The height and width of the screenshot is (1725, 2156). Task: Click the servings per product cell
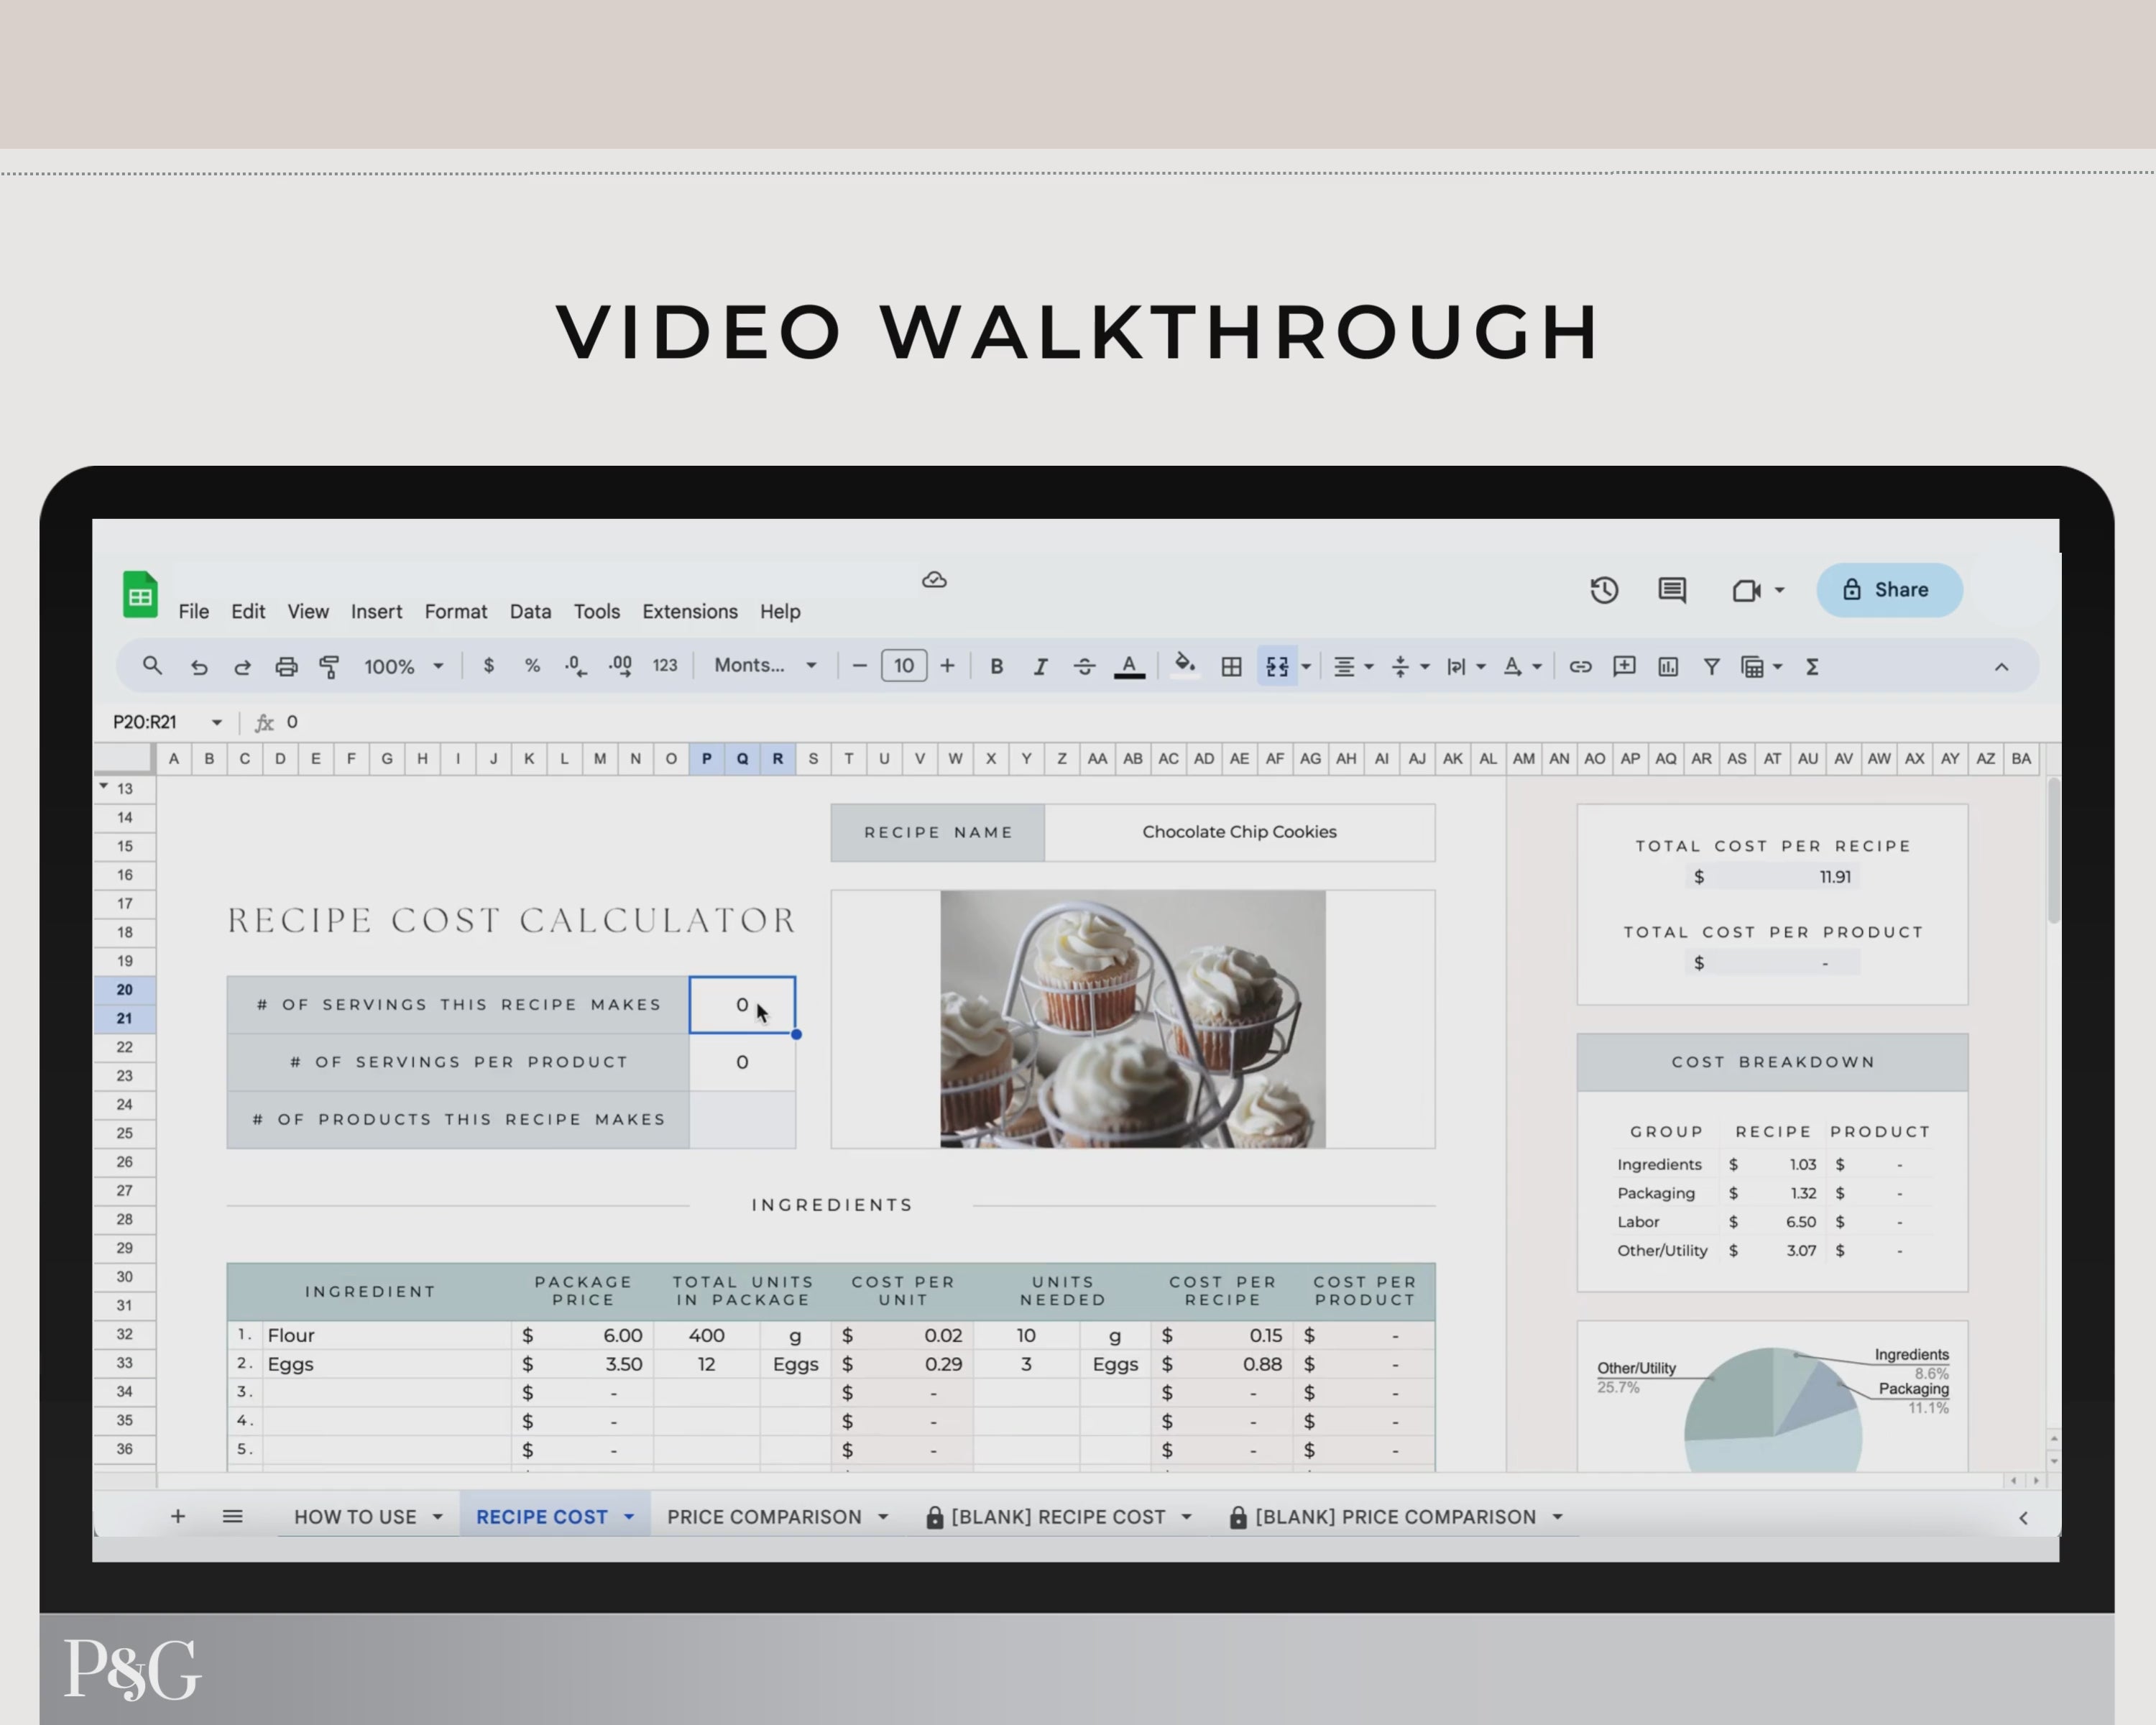[x=742, y=1062]
